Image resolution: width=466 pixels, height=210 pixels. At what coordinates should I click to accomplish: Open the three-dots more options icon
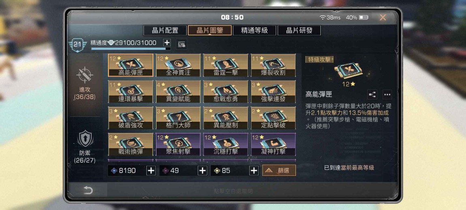[x=387, y=94]
